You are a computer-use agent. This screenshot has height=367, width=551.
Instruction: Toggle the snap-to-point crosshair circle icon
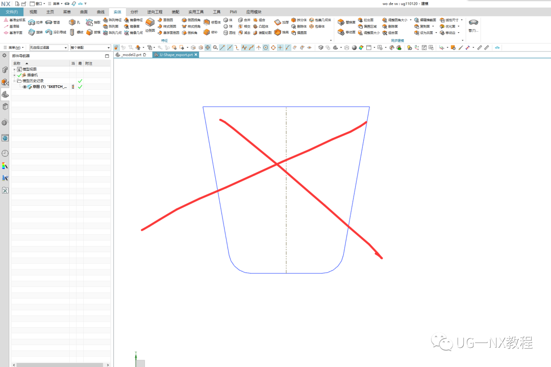(x=208, y=47)
